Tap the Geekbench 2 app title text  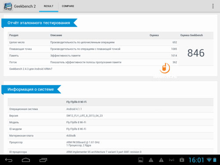pos(25,6)
